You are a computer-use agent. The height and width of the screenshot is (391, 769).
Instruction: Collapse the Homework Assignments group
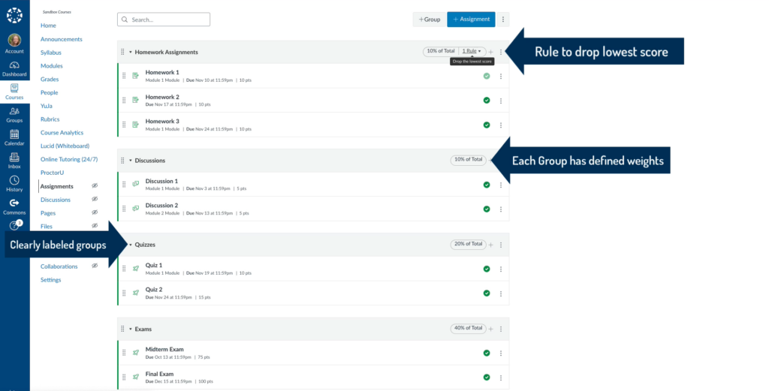[x=130, y=53]
